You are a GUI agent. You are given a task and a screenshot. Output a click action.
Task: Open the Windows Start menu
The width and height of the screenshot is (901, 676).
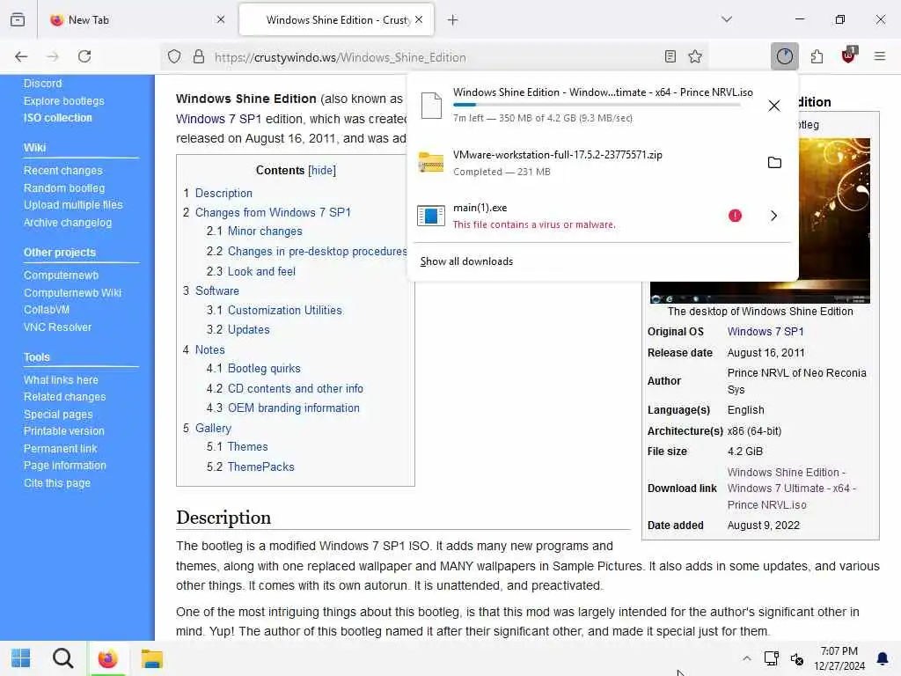click(21, 658)
